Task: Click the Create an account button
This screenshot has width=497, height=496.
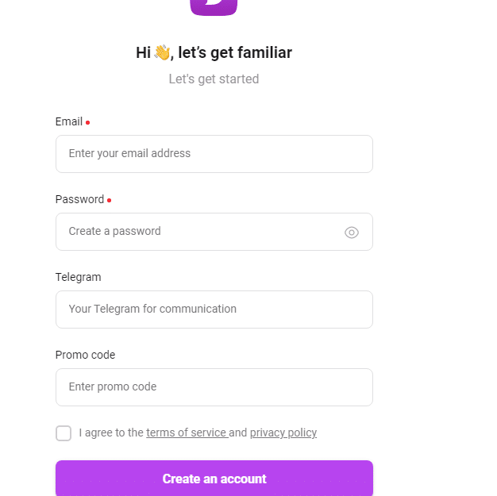Action: 214,479
